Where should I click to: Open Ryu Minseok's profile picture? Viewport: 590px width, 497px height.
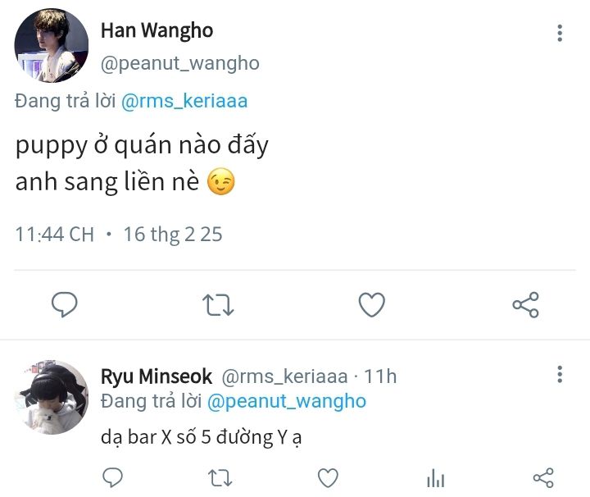pyautogui.click(x=51, y=396)
